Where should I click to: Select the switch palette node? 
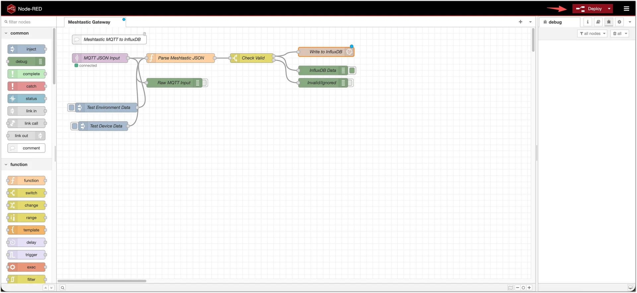27,193
